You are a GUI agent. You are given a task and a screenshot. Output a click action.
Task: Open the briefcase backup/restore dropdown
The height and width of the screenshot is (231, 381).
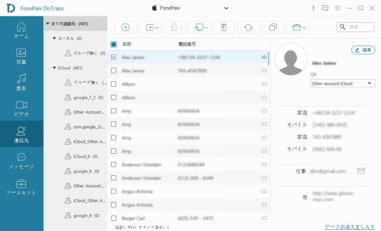298,27
